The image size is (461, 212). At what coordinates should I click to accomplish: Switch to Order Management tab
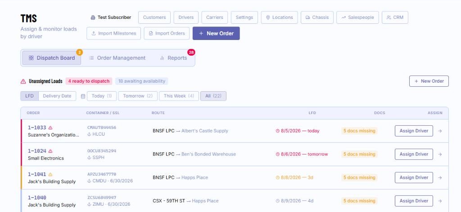(x=118, y=58)
